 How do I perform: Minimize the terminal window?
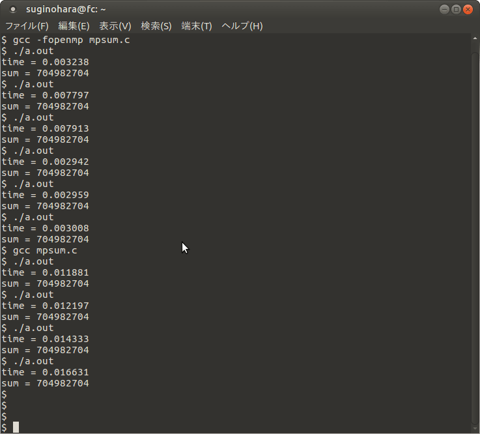tap(444, 10)
